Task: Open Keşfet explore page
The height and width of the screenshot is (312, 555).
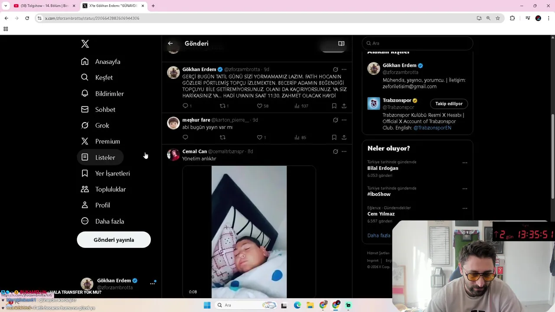Action: point(97,78)
